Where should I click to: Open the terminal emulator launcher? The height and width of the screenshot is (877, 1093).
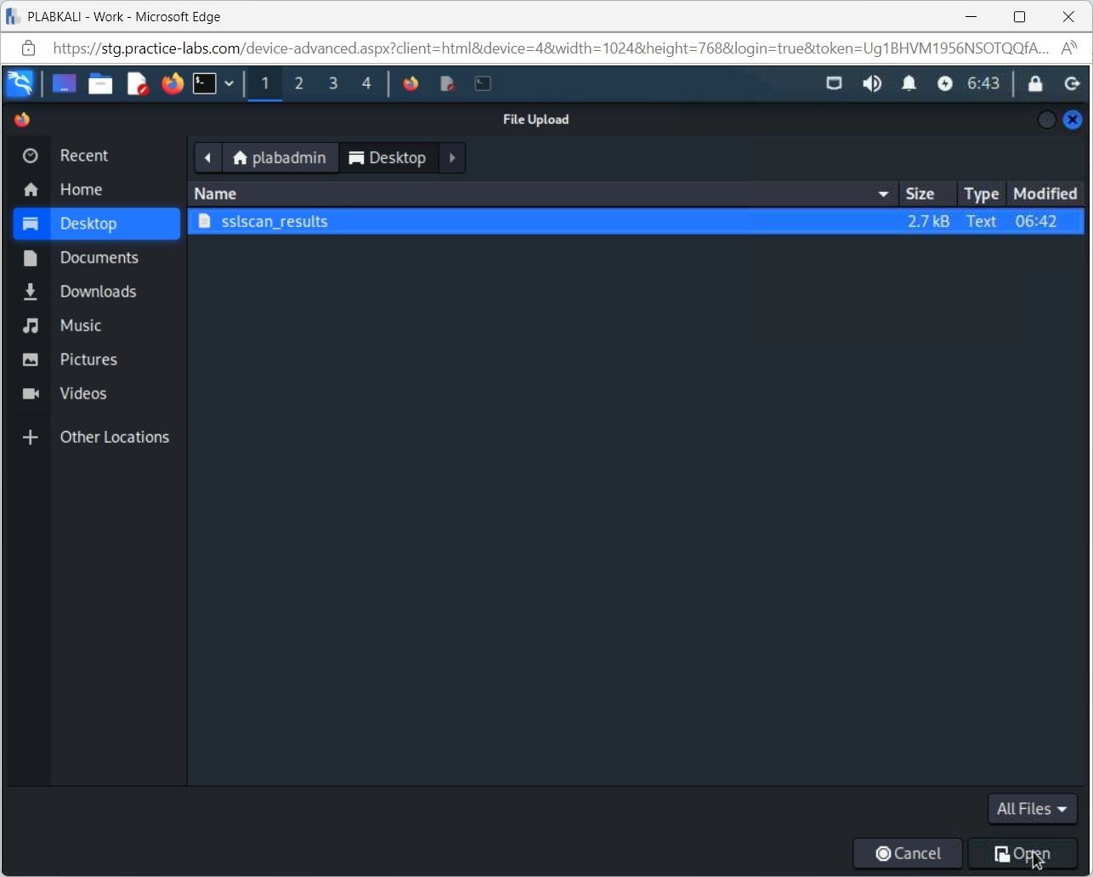coord(204,83)
